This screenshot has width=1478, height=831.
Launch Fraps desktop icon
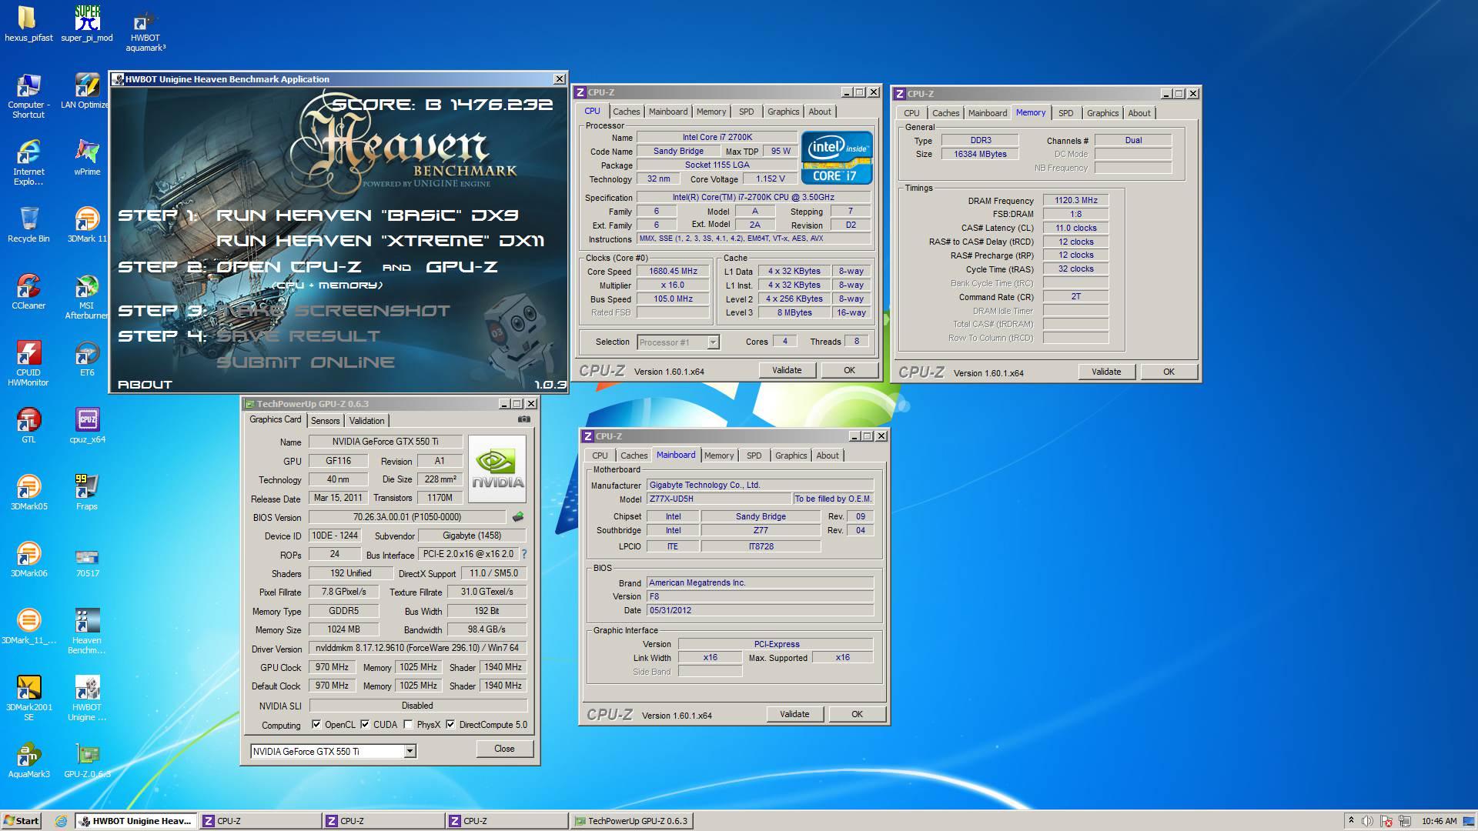(87, 492)
